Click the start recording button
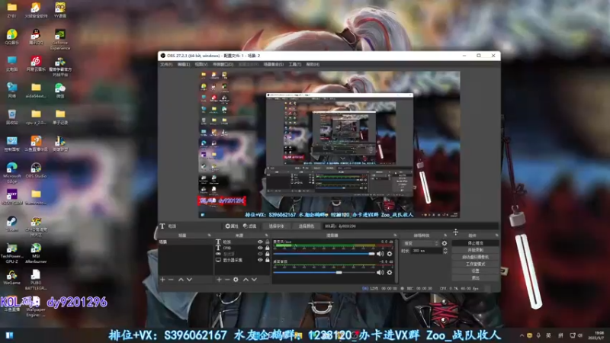610x343 pixels. coord(475,250)
